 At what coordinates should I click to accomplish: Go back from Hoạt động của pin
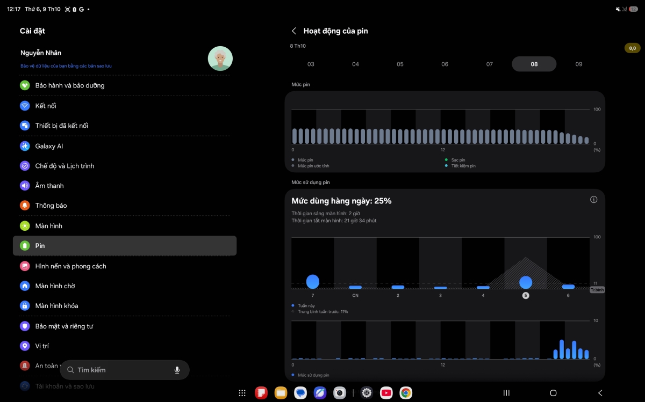tap(294, 31)
